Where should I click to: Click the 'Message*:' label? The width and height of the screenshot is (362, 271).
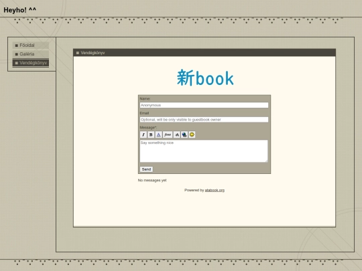click(x=148, y=127)
